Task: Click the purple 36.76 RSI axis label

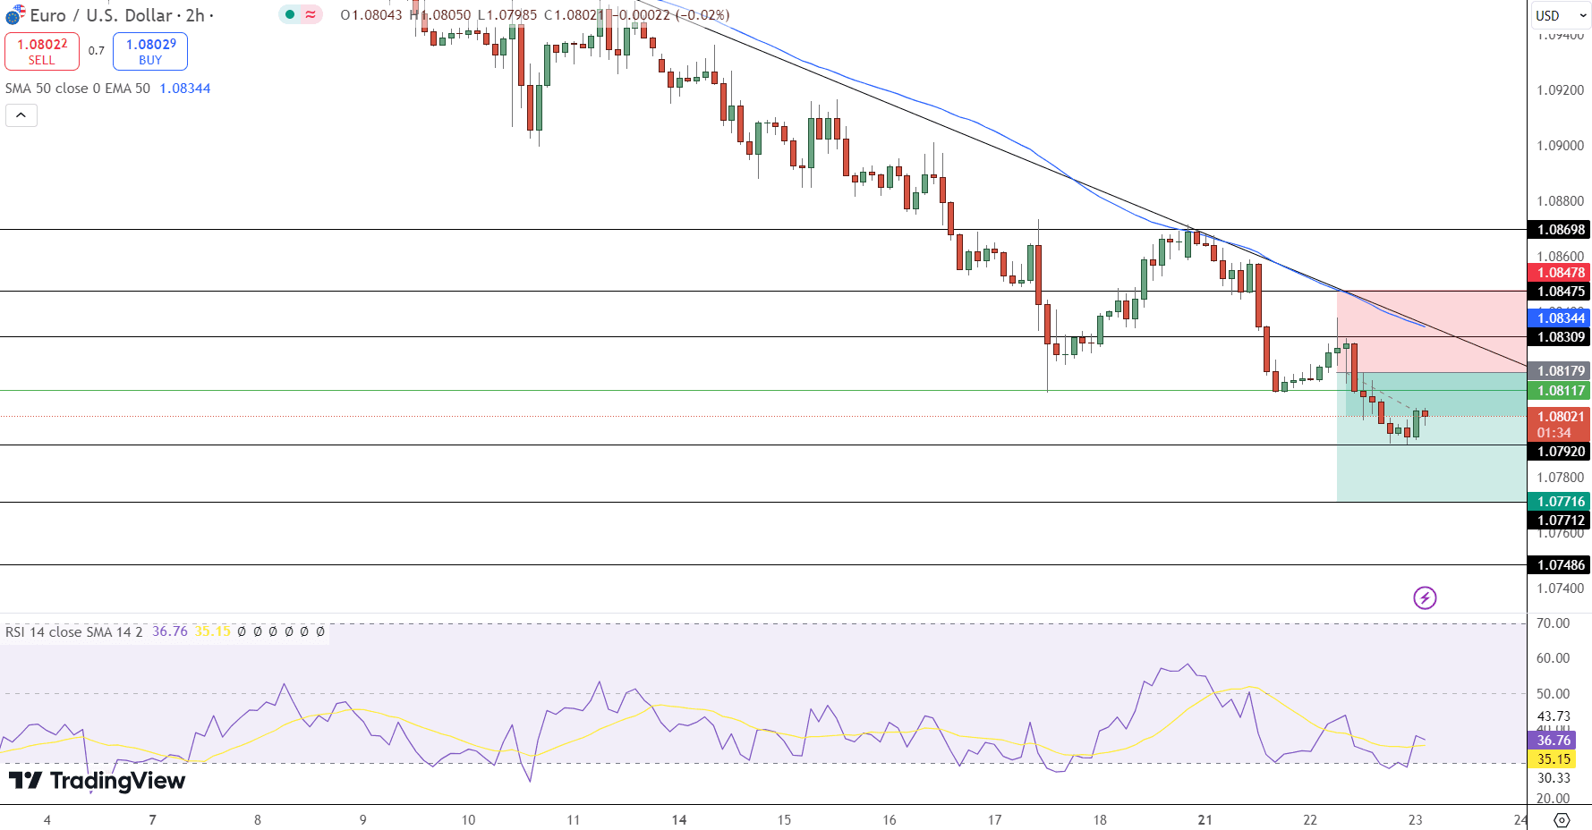Action: tap(1553, 741)
